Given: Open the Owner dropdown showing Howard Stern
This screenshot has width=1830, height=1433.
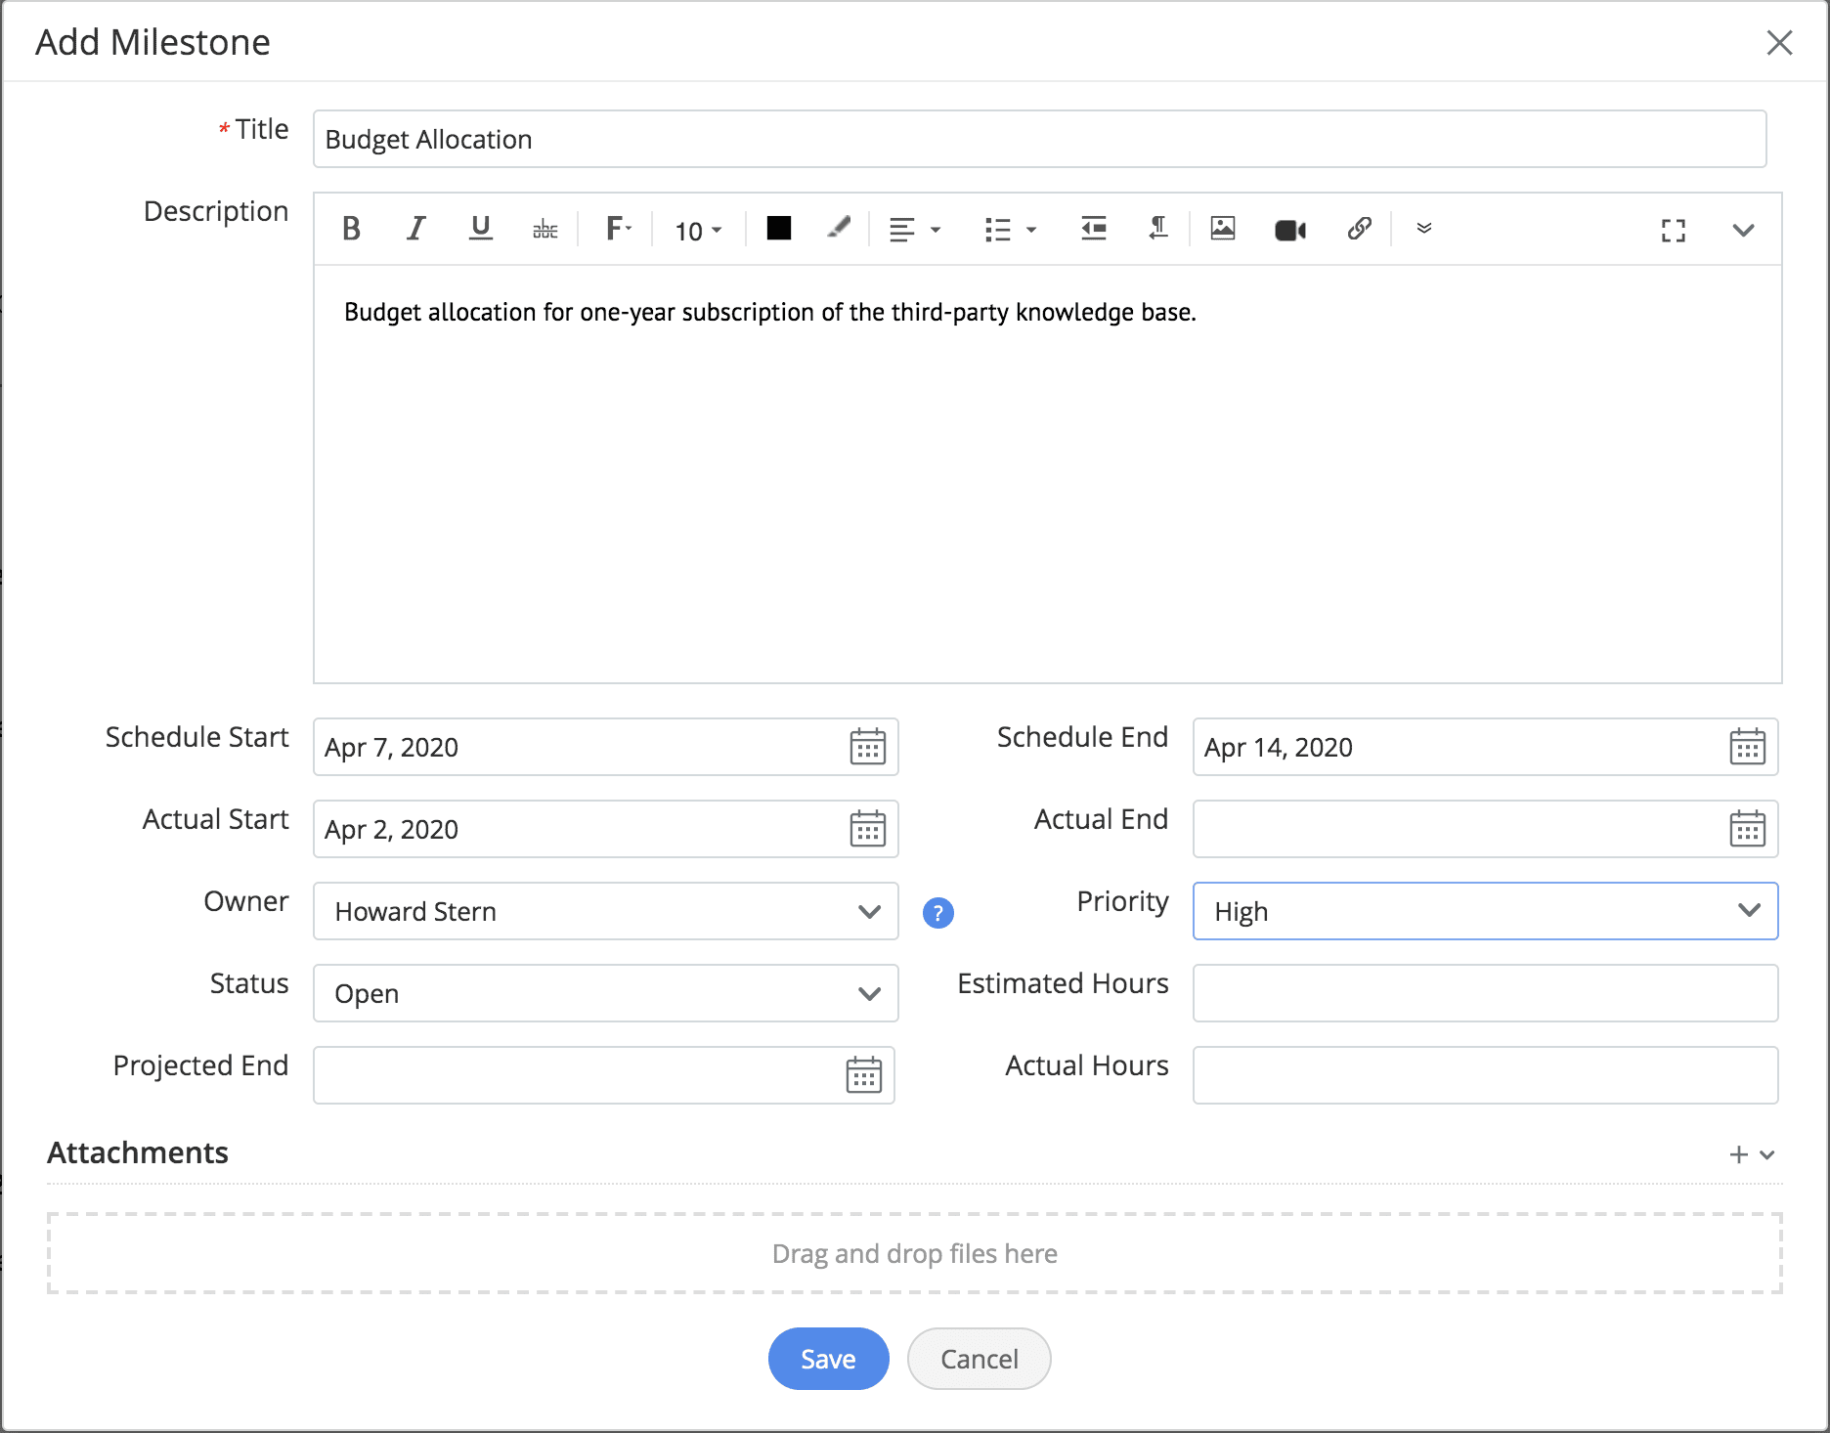Looking at the screenshot, I should point(605,911).
